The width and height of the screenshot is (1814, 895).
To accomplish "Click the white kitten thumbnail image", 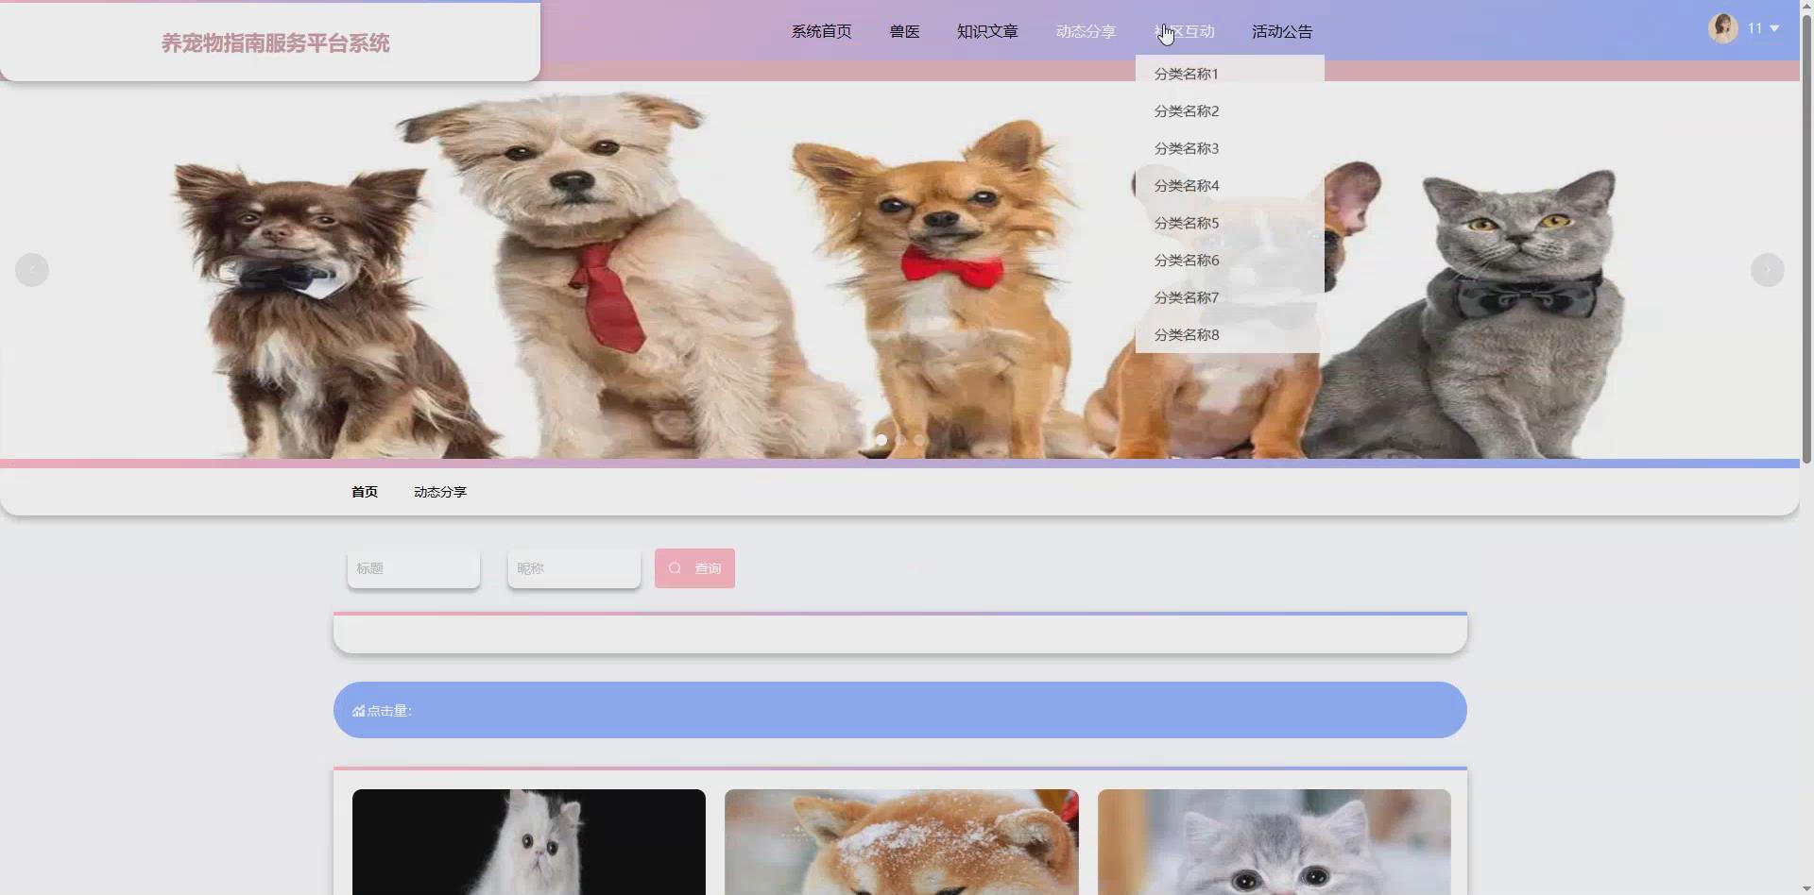I will (x=528, y=842).
